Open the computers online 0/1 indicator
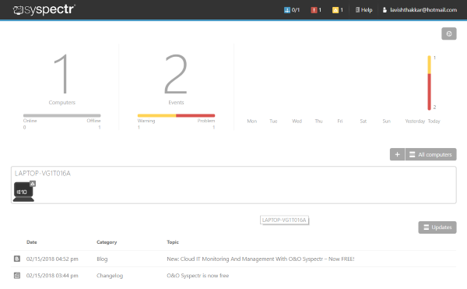The width and height of the screenshot is (467, 289). [x=292, y=10]
